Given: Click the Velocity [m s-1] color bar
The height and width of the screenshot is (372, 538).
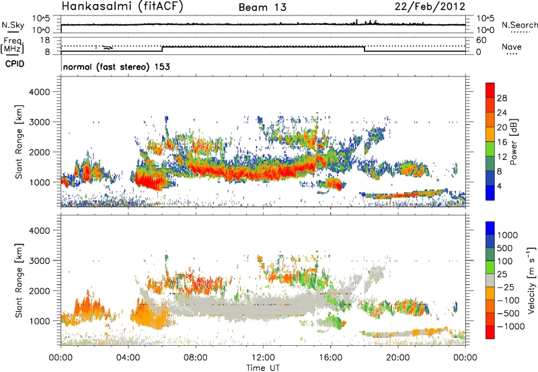Looking at the screenshot, I should coord(490,280).
